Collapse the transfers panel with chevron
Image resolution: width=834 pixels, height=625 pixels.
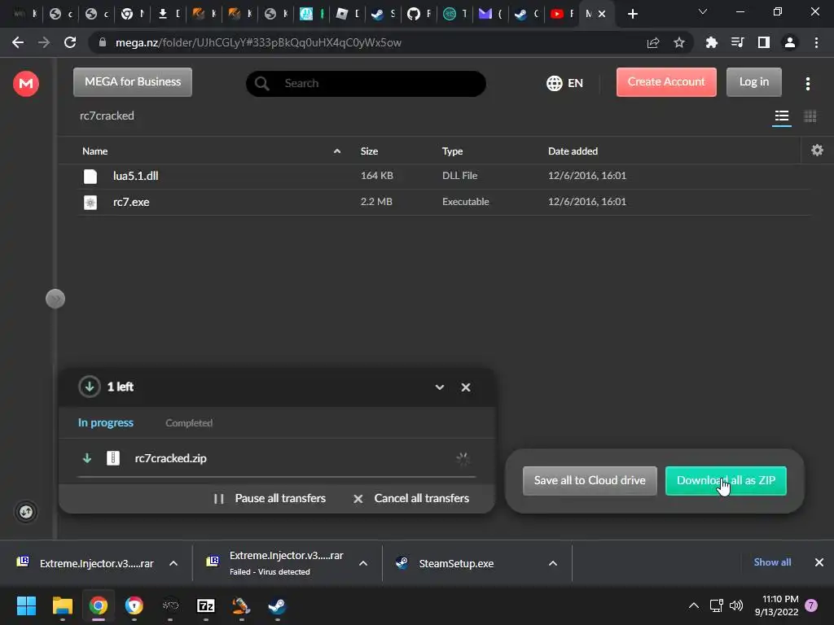tap(439, 387)
